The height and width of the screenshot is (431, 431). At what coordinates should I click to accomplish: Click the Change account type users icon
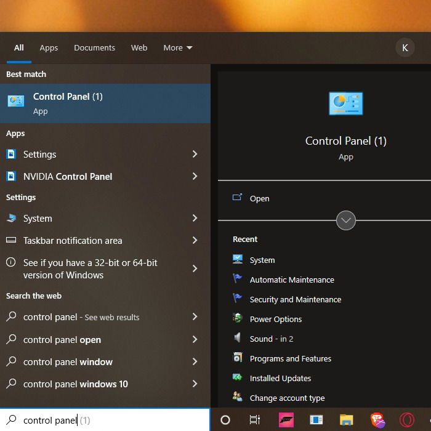pos(238,397)
